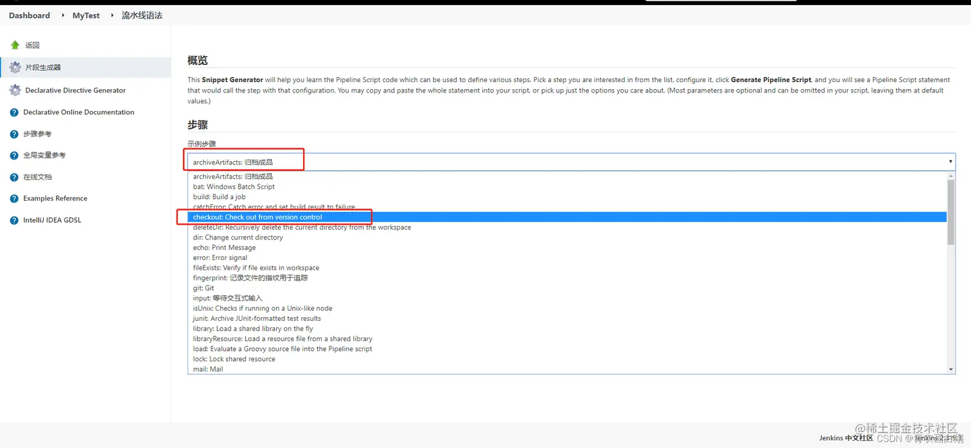Select echo: Print Message option

[567, 248]
